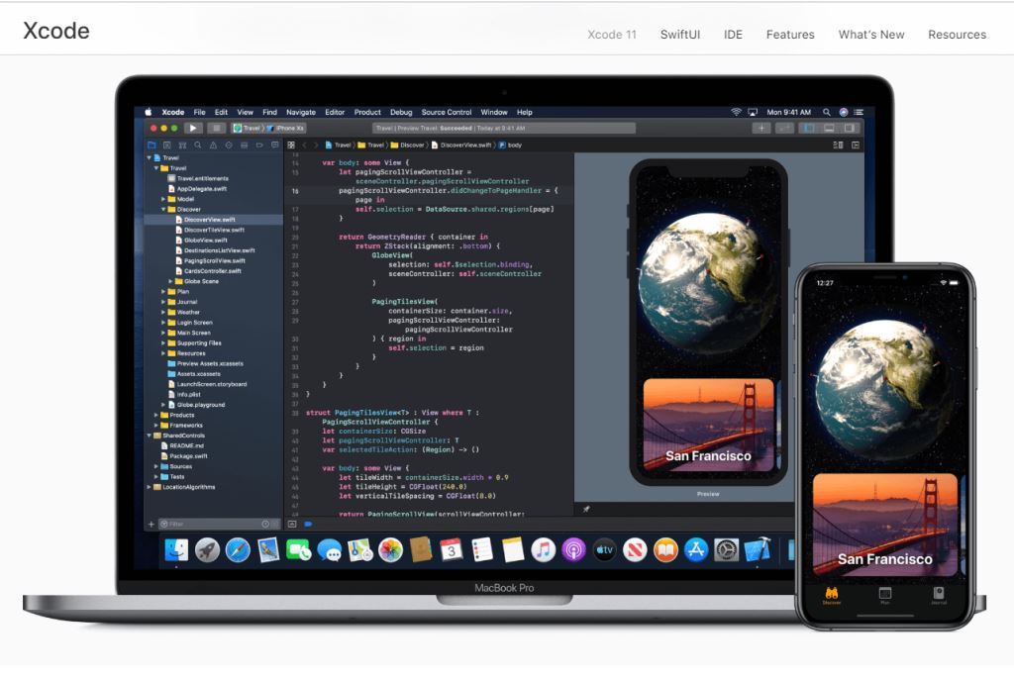Image resolution: width=1014 pixels, height=679 pixels.
Task: Toggle the navigator panel visibility button
Action: click(x=808, y=128)
